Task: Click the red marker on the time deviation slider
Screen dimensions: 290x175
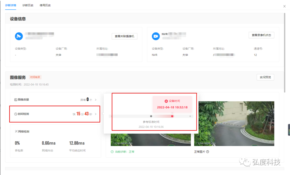Action: pos(172,116)
